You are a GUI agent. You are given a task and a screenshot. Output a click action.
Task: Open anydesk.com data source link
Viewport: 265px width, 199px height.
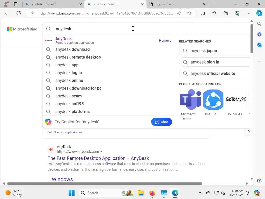point(73,132)
